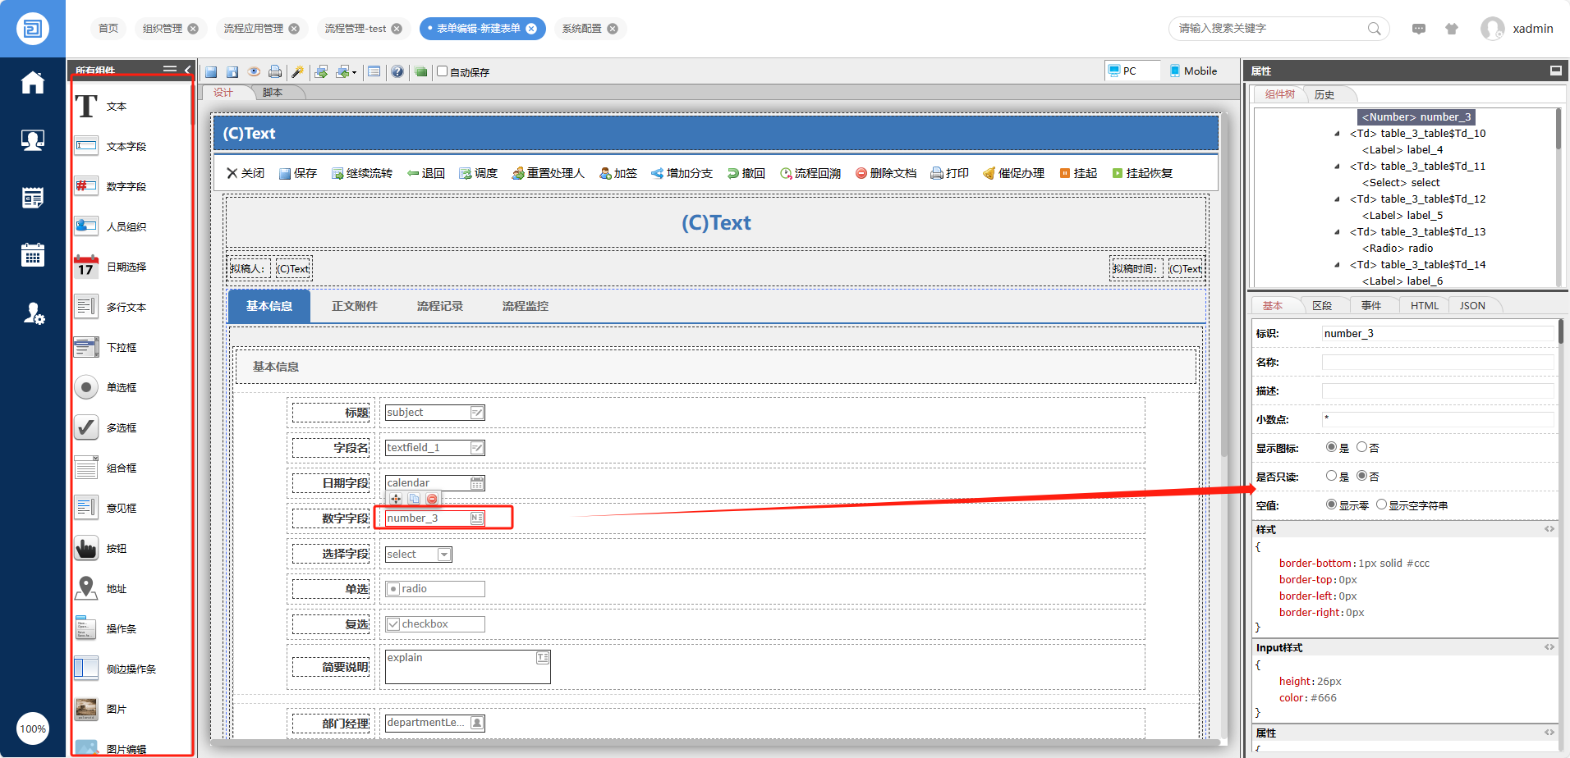Viewport: 1570px width, 758px height.
Task: Open the 事件 events property tab
Action: click(x=1371, y=306)
